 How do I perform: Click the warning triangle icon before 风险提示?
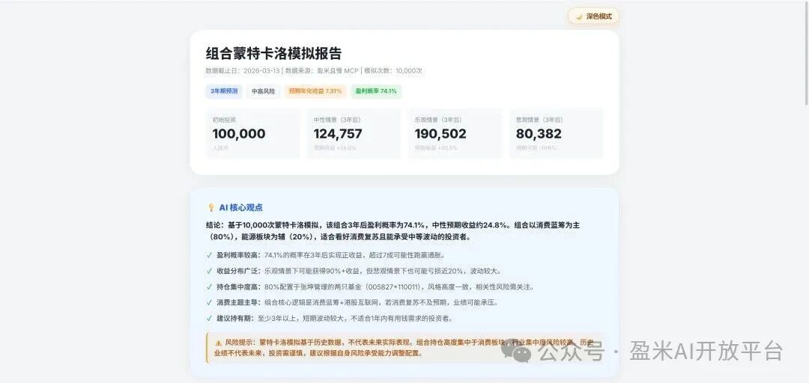point(218,343)
